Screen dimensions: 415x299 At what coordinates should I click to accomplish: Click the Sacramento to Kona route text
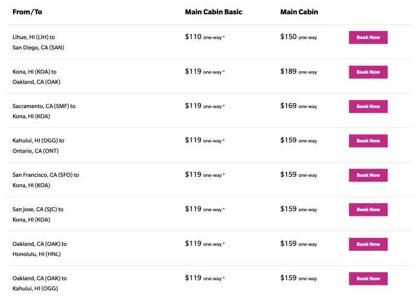tap(43, 111)
